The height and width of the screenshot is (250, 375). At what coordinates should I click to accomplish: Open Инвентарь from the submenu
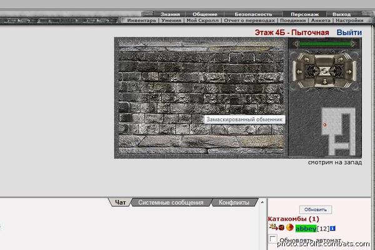point(141,21)
